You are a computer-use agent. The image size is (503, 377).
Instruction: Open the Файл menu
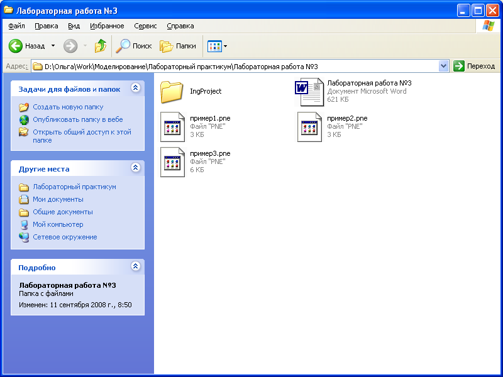[x=17, y=26]
